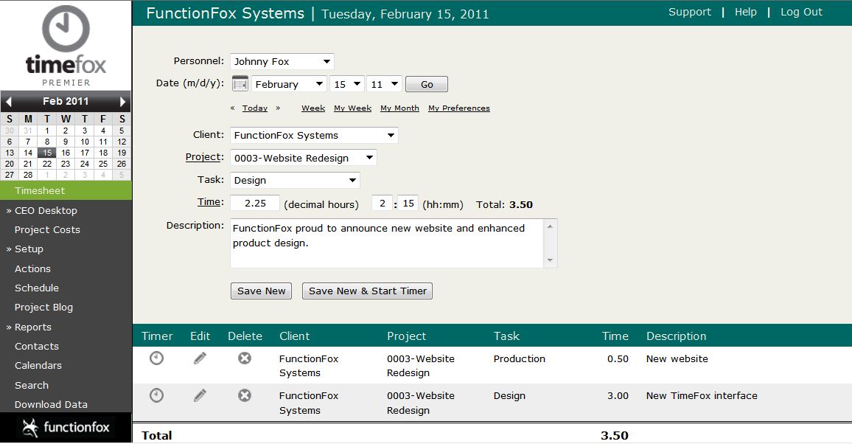The image size is (852, 444).
Task: Select highlighted day 15 in mini calendar
Action: (x=47, y=153)
